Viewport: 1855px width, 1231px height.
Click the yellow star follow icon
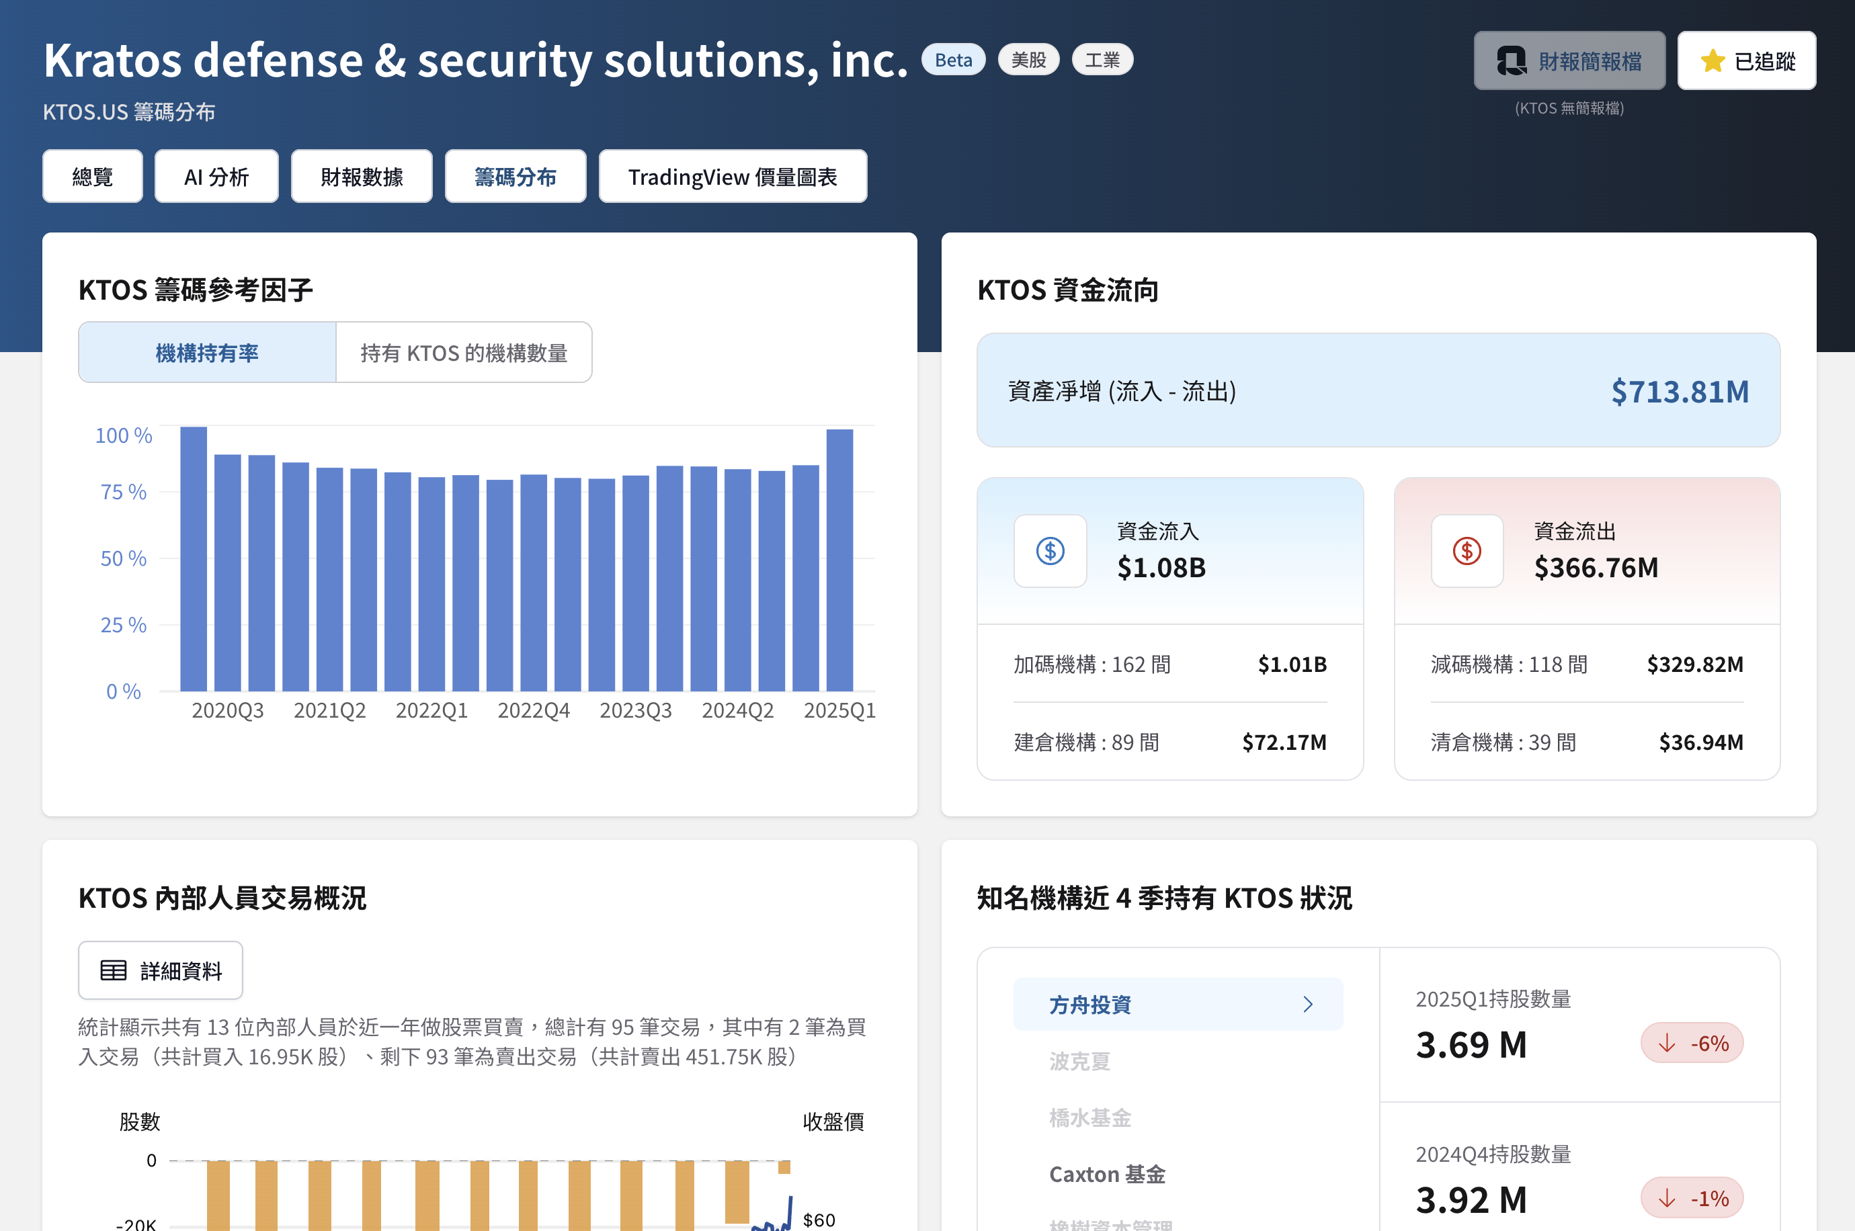coord(1713,60)
